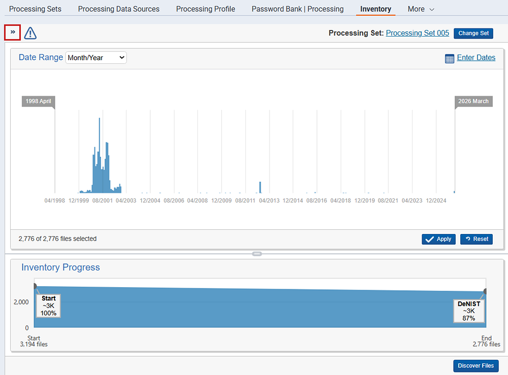Select the Inventory tab
The width and height of the screenshot is (508, 375).
point(375,9)
